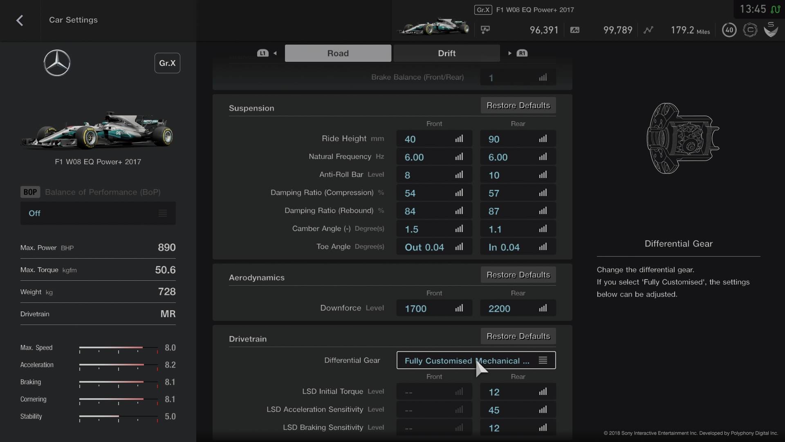Screen dimensions: 785x442
Task: Click the header car thumbnail
Action: [433, 27]
